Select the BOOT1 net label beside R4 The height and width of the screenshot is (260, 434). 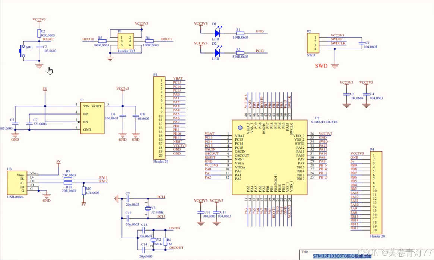click(167, 39)
